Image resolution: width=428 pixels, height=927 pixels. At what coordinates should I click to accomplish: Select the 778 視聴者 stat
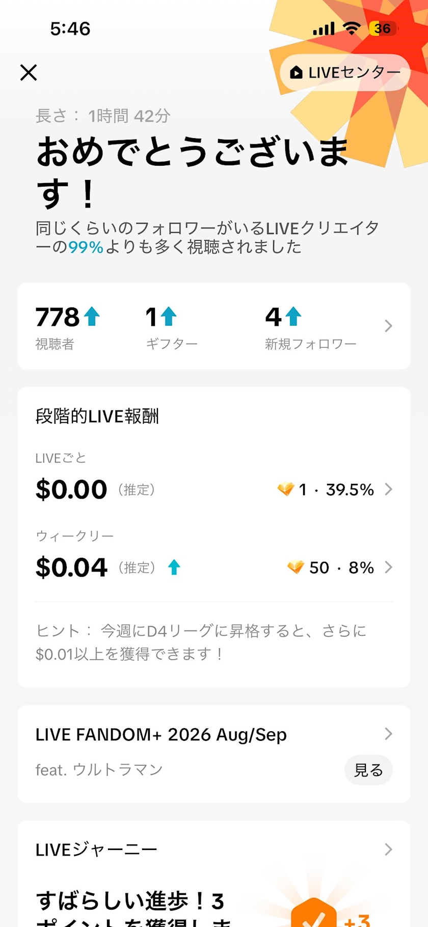click(x=68, y=327)
